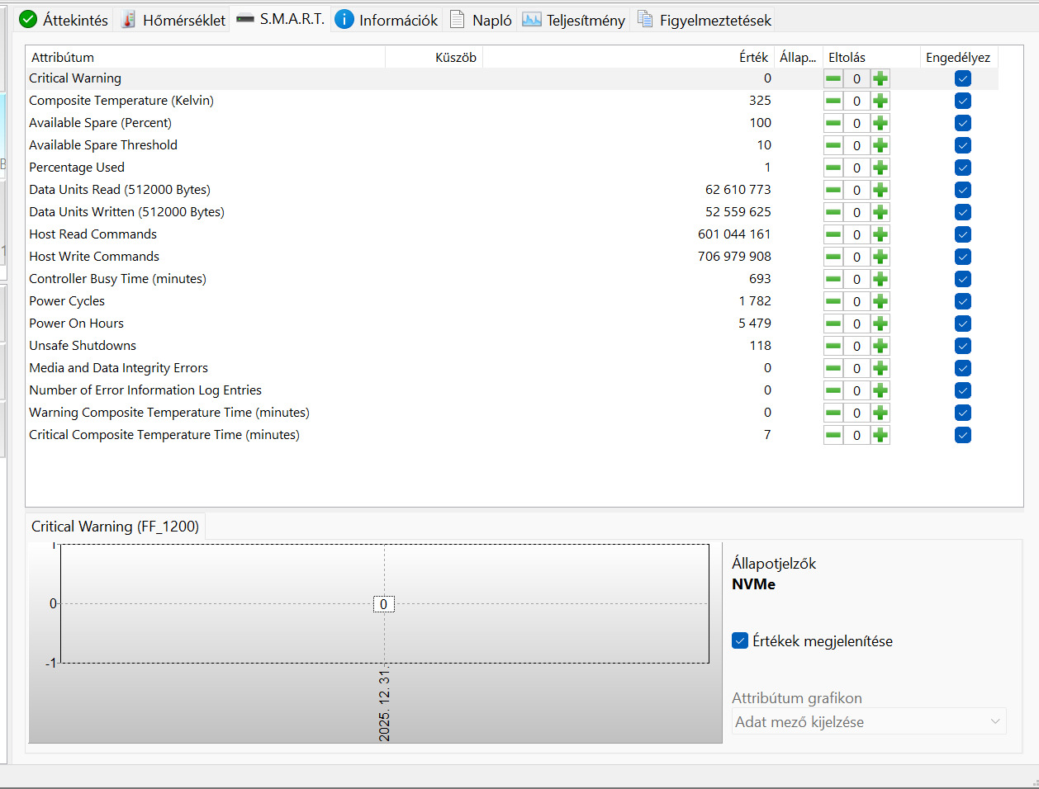Click the green checkmark Áttekintés tab icon
This screenshot has height=789, width=1039.
(28, 20)
